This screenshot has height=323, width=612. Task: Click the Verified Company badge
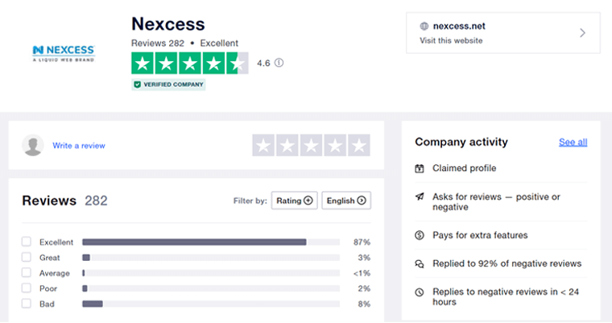[168, 84]
